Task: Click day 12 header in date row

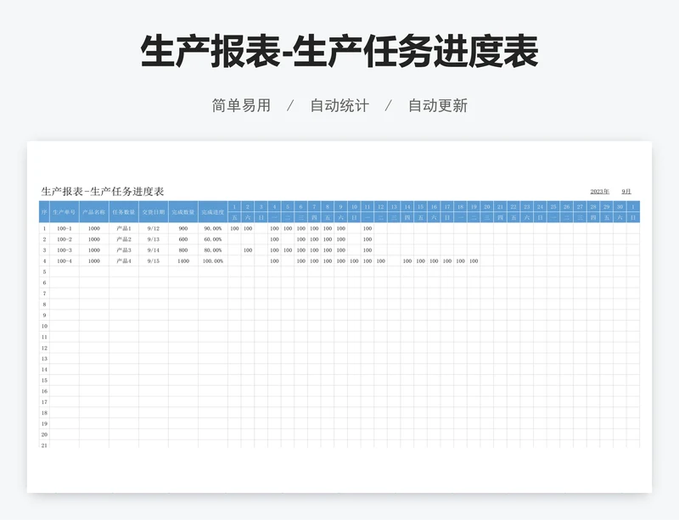Action: [380, 206]
